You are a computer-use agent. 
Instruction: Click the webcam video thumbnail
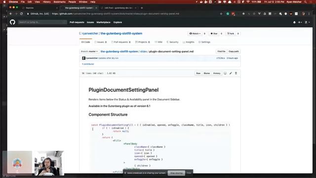click(x=49, y=163)
